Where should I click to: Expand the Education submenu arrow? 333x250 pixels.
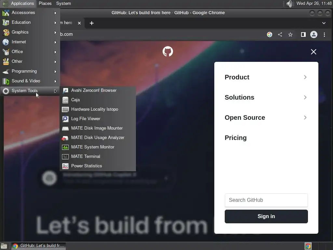(x=55, y=23)
